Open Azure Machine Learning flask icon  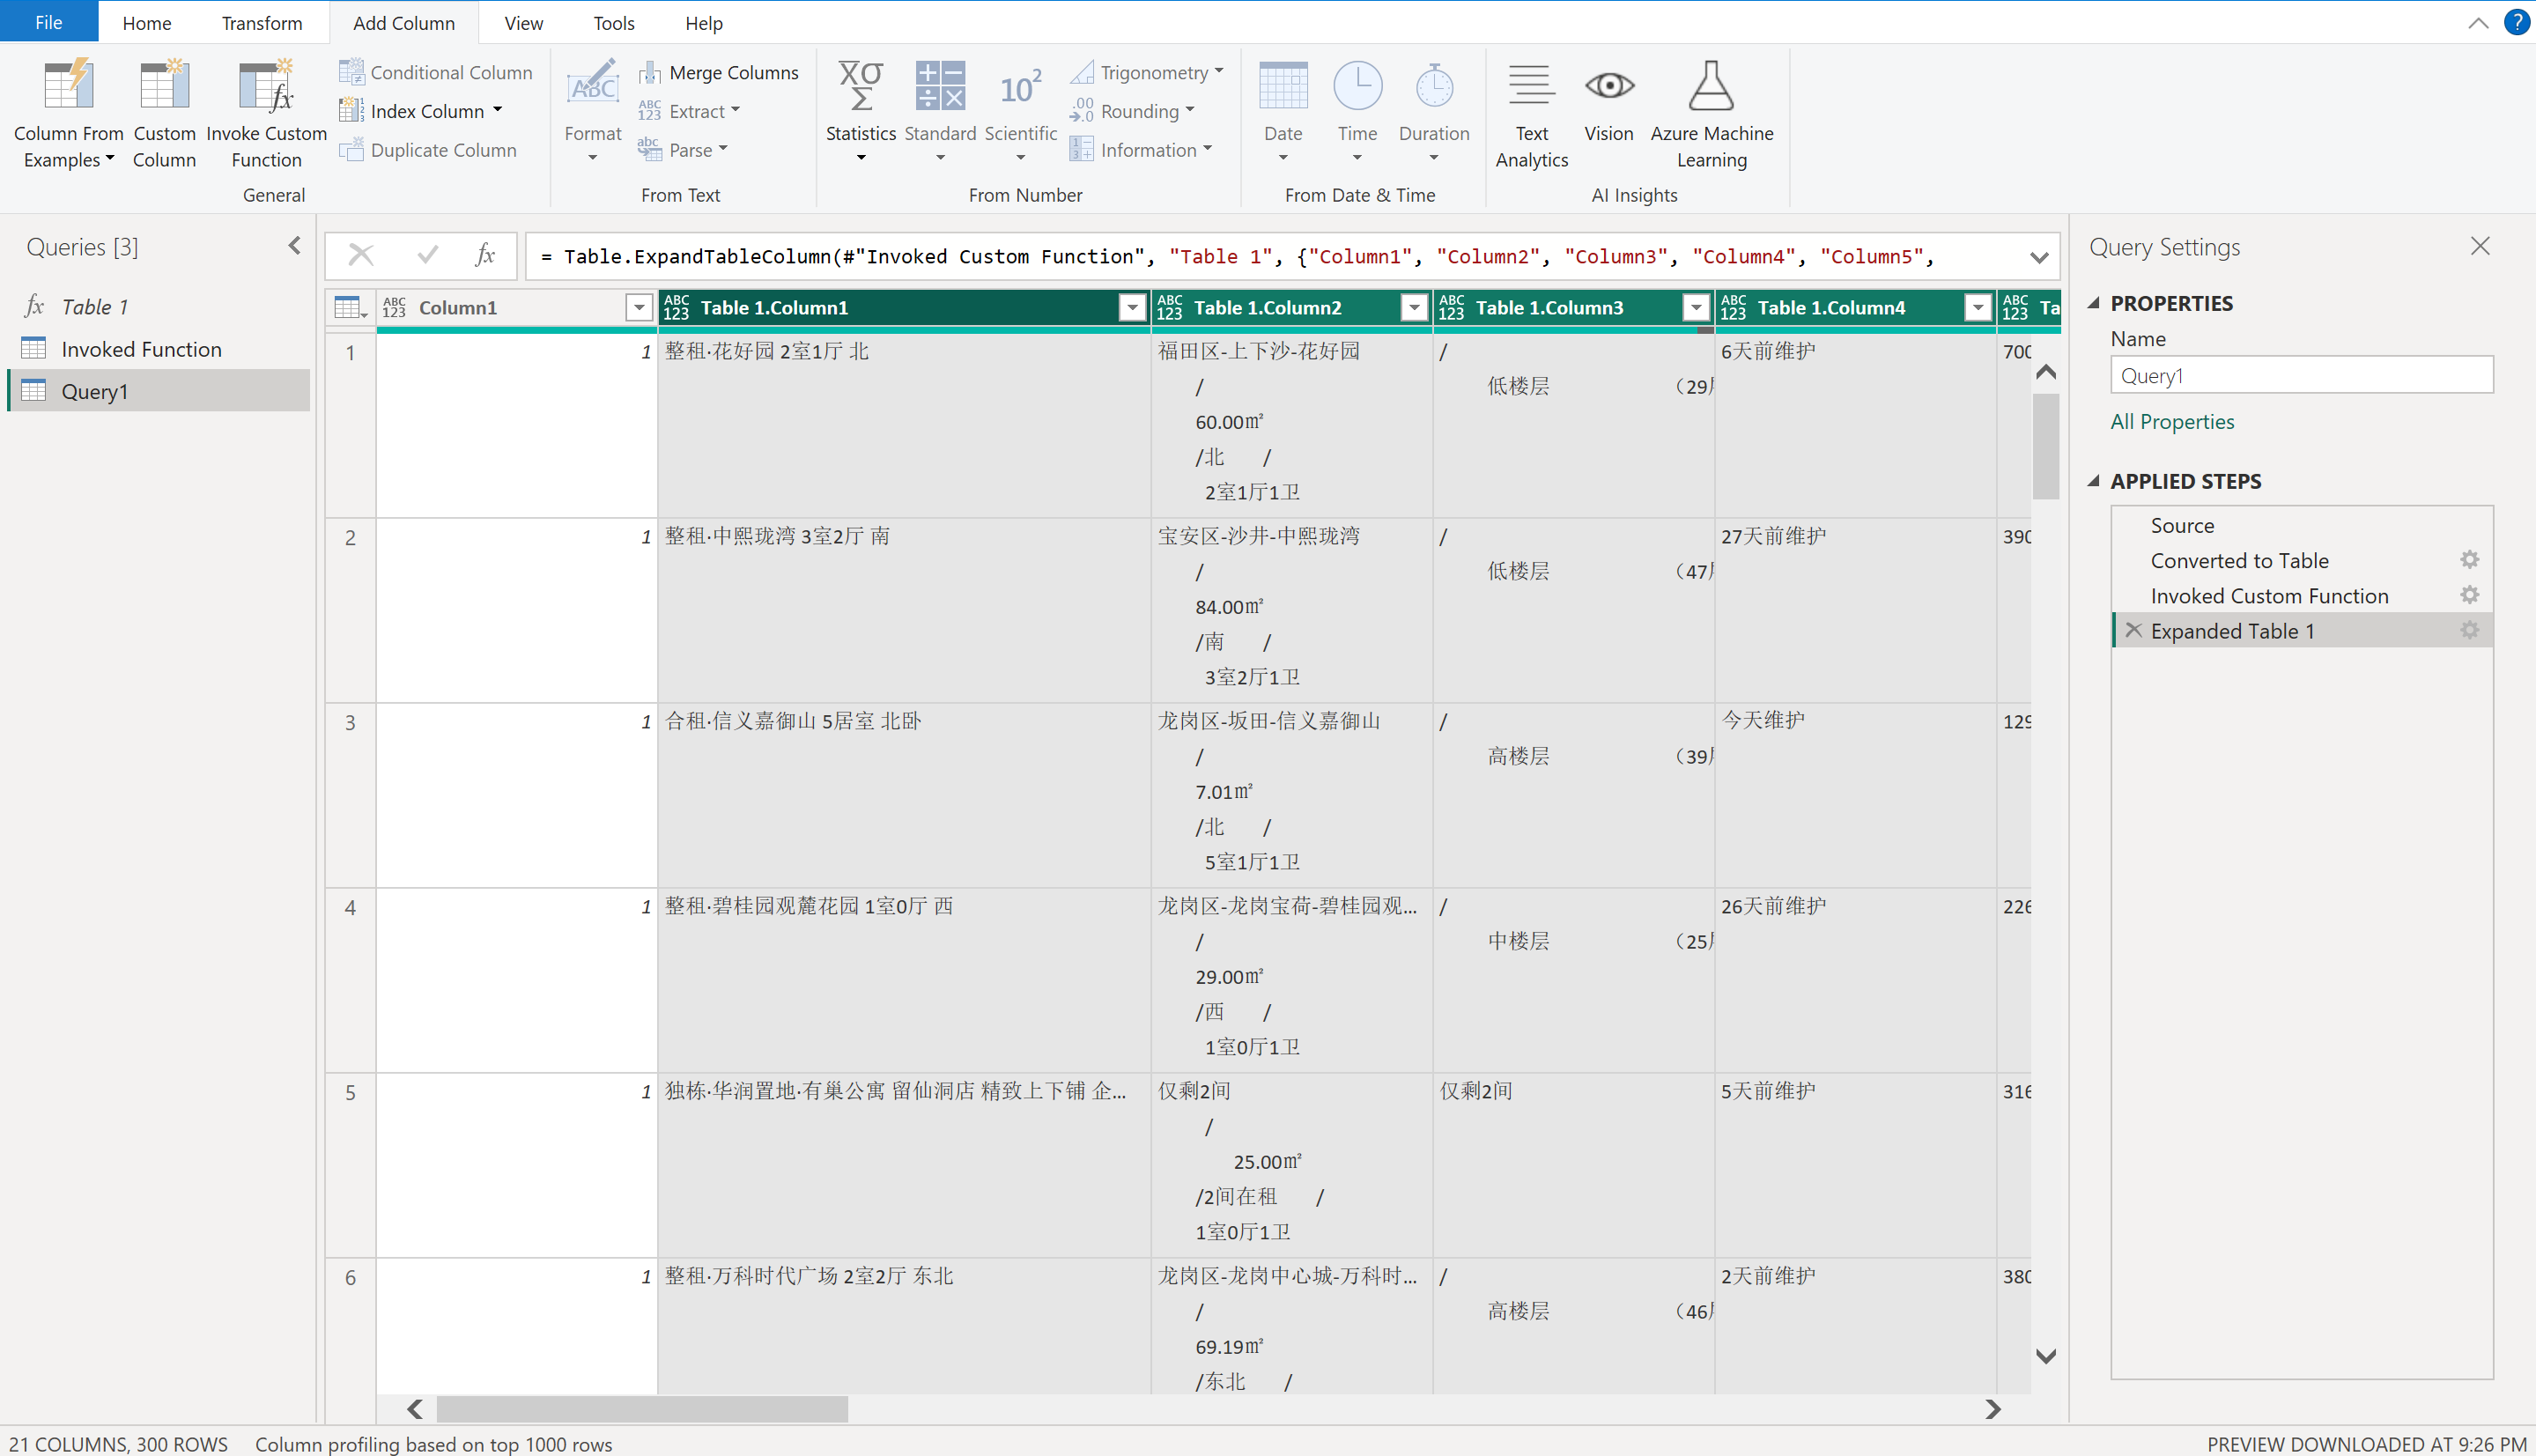(x=1710, y=88)
